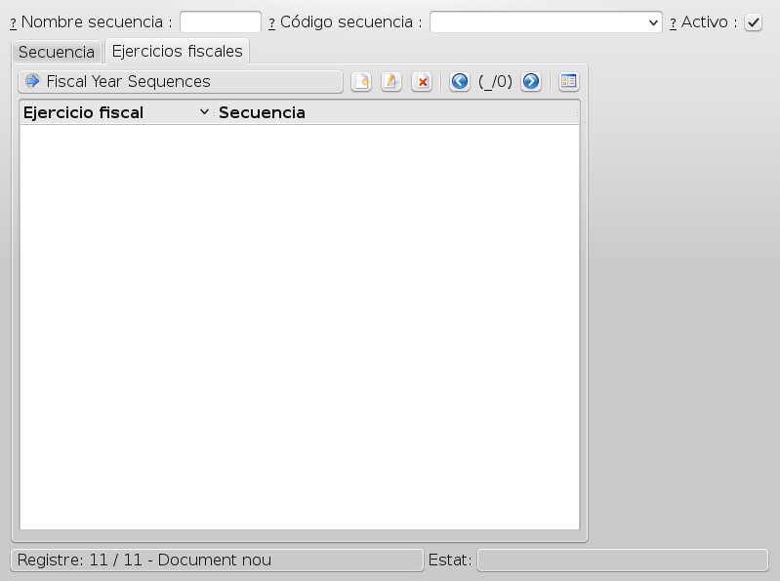Click the Ejercicio fiscal column header
This screenshot has width=780, height=581.
[x=116, y=113]
